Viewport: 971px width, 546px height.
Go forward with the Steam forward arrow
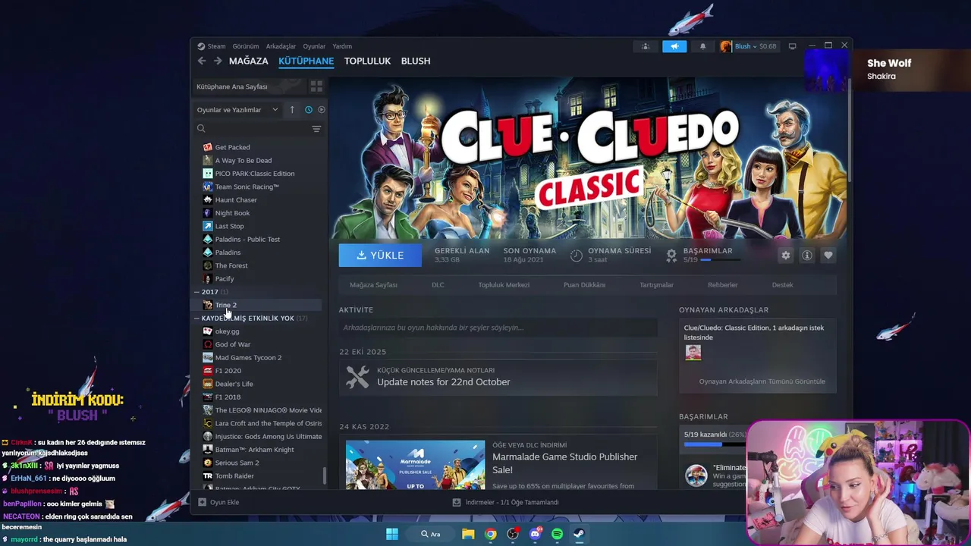coord(218,61)
